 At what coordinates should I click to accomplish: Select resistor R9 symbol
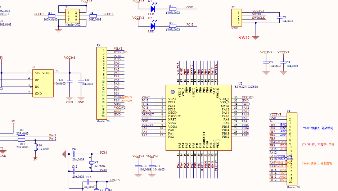22,137
